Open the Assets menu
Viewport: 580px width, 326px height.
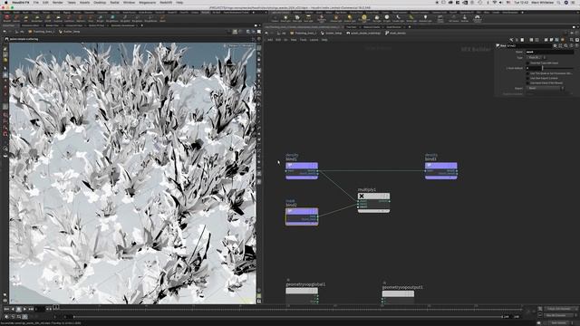(x=84, y=2)
